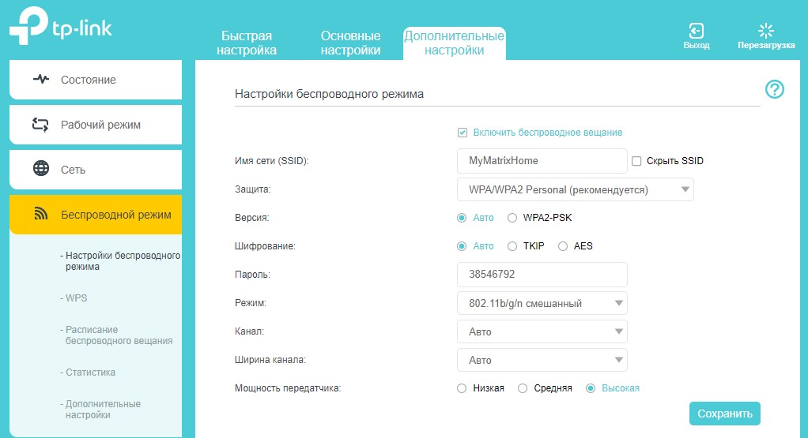Click the Сеть globe icon
This screenshot has height=438, width=808.
point(40,169)
